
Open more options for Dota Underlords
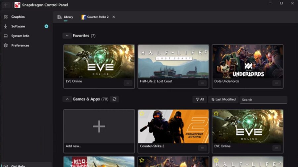pyautogui.click(x=276, y=83)
